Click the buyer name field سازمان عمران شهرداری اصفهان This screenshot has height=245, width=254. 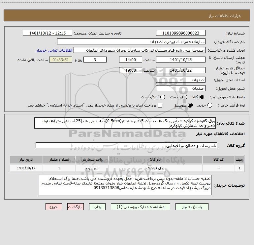[131, 41]
